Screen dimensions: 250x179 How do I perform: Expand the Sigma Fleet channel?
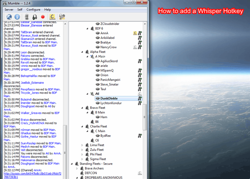(x=82, y=159)
